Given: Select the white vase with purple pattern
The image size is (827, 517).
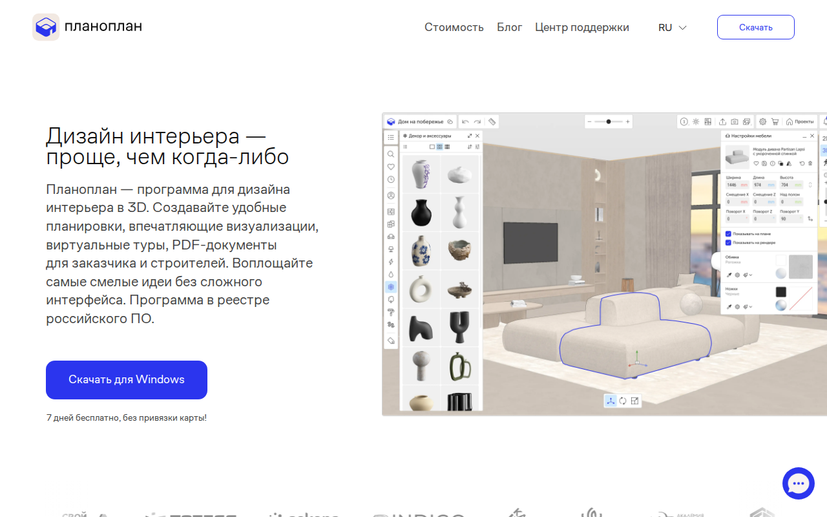Looking at the screenshot, I should click(421, 174).
